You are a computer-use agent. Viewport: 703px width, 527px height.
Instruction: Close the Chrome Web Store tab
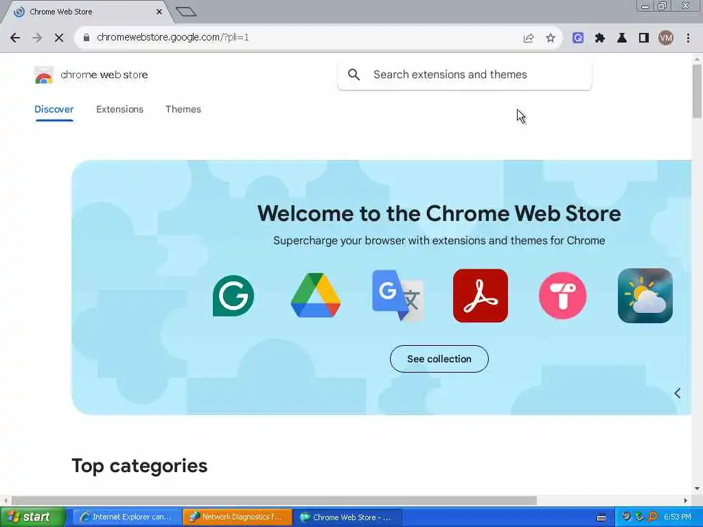(x=159, y=12)
